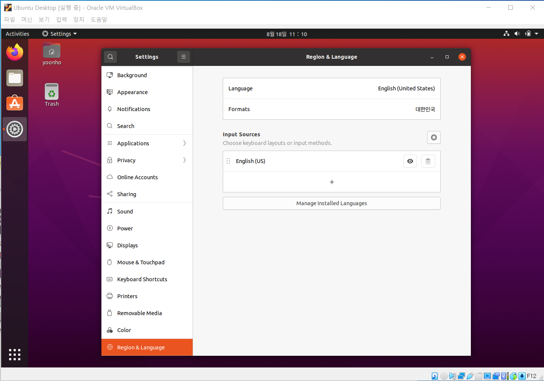Viewport: 544px width, 381px height.
Task: Open Mouse & Touchpad settings
Action: pyautogui.click(x=147, y=262)
